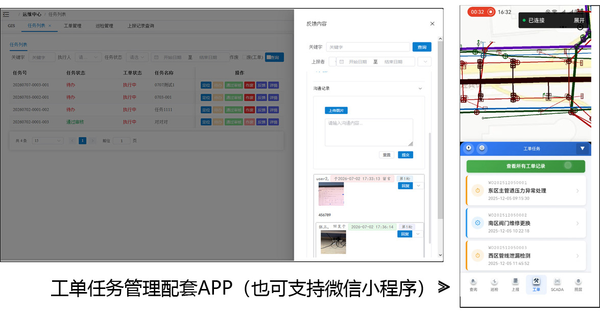Screen dimensions: 600x314
Task: Click 回复 on user2's message
Action: (x=405, y=186)
